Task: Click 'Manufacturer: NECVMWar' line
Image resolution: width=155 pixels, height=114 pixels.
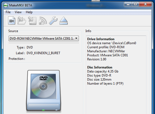Action: 106,51
